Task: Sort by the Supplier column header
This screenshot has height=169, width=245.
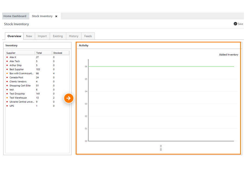Action: [x=20, y=53]
